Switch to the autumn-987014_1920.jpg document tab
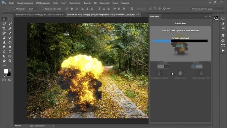The width and height of the screenshot is (227, 128). click(102, 15)
